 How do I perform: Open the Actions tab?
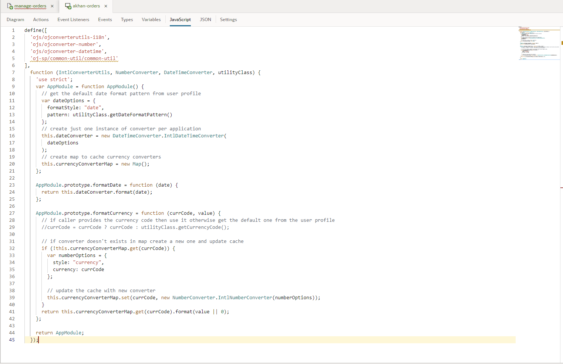(41, 20)
